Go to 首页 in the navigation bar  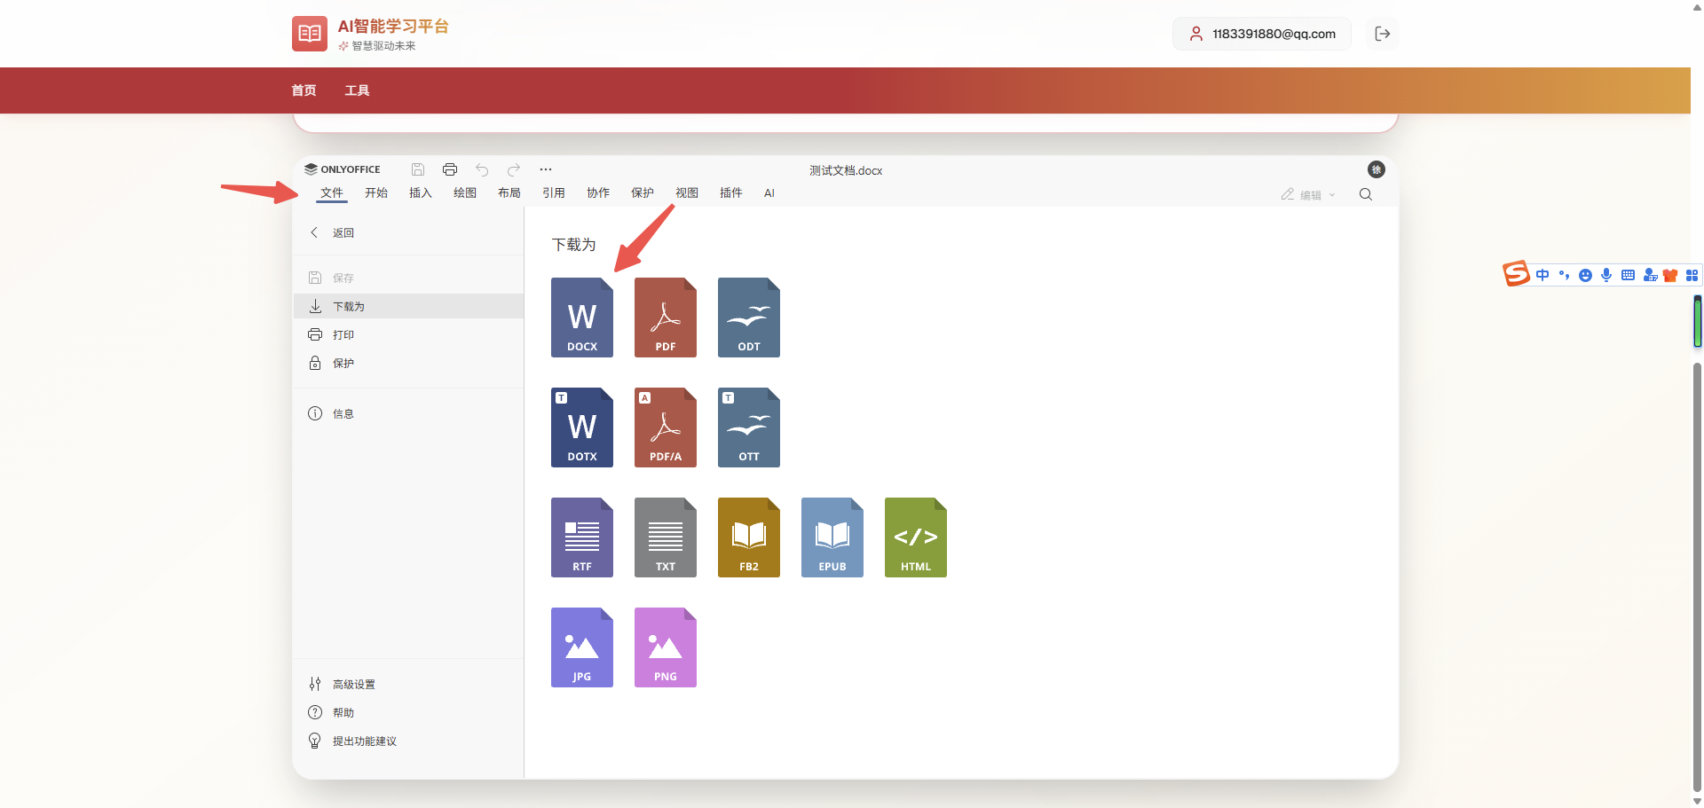pyautogui.click(x=304, y=90)
